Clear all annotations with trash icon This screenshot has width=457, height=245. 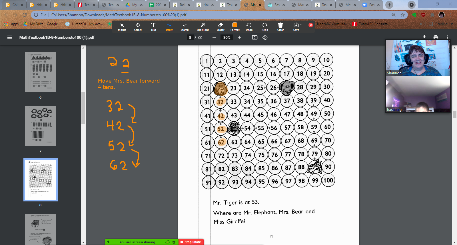(280, 27)
